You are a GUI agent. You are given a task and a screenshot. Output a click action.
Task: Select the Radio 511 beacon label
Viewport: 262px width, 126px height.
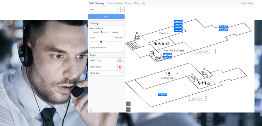[x=178, y=30]
